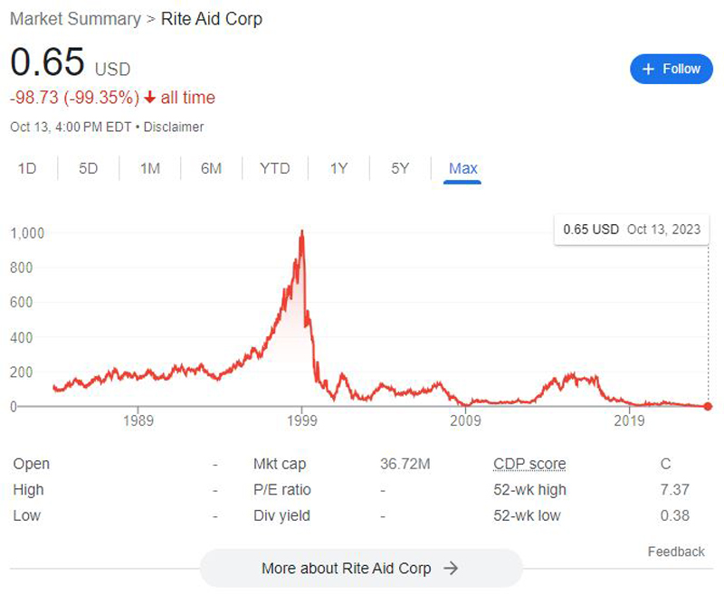Viewport: 724px width, 594px height.
Task: Click the arrow icon after More about Rite Aid Corp
Action: pos(451,568)
